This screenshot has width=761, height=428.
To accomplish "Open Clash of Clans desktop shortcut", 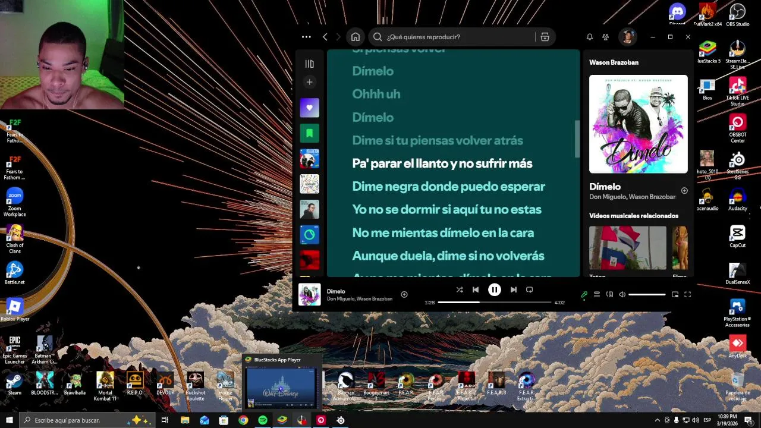I will click(x=14, y=239).
